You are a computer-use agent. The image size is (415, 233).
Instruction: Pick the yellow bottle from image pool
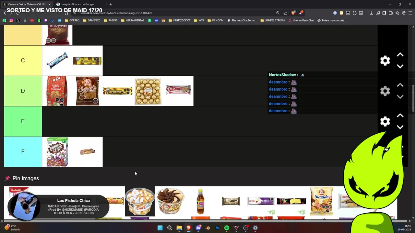200,201
